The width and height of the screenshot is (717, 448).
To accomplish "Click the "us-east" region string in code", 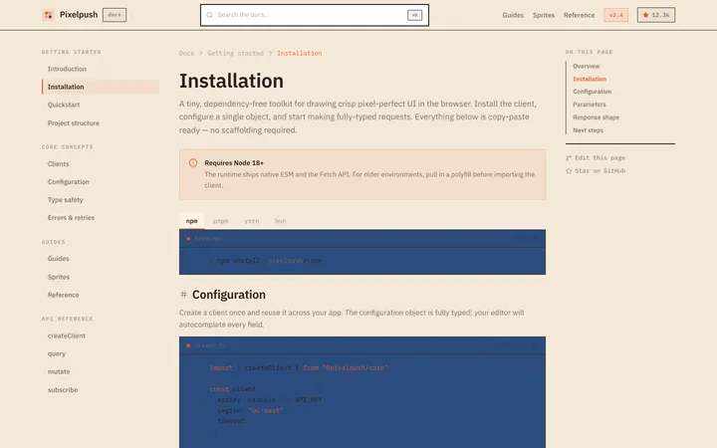I will (266, 410).
